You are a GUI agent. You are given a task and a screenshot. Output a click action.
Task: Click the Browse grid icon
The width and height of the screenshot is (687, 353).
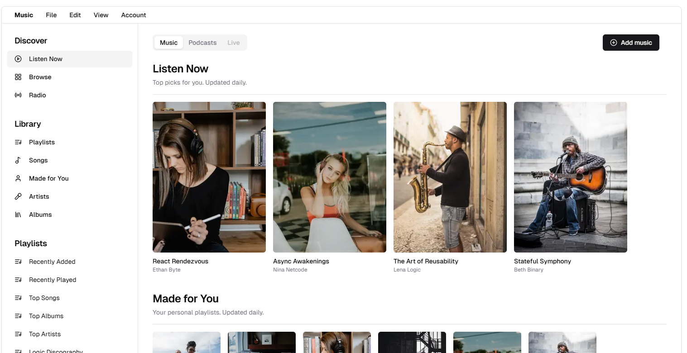coord(18,77)
